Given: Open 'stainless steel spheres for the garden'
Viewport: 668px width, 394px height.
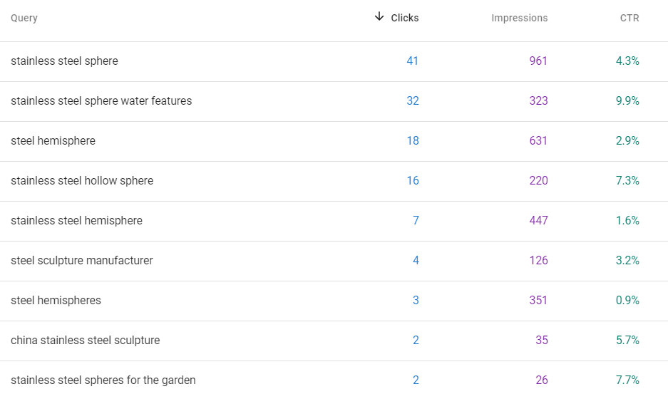Looking at the screenshot, I should [103, 380].
